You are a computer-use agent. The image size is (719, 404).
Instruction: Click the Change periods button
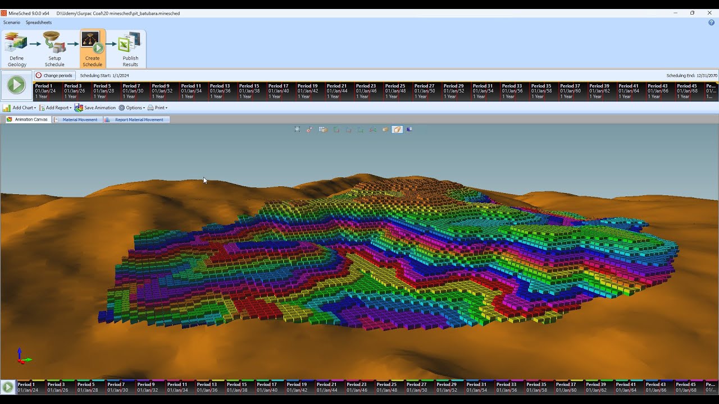(x=54, y=75)
